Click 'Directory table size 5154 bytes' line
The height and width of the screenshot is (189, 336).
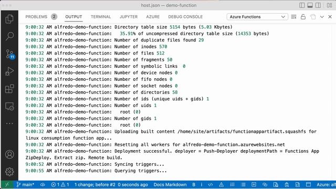click(129, 27)
